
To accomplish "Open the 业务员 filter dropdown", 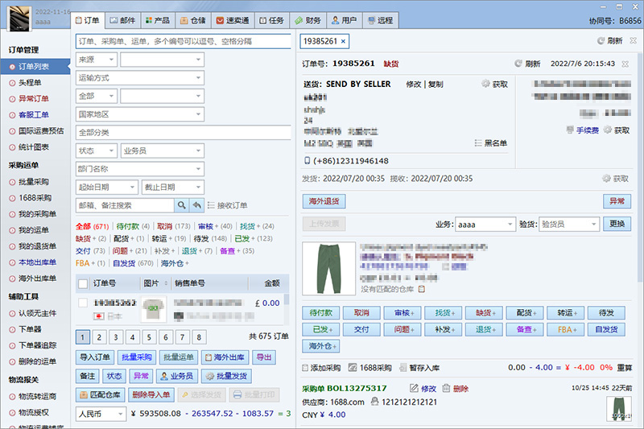I will pyautogui.click(x=163, y=151).
